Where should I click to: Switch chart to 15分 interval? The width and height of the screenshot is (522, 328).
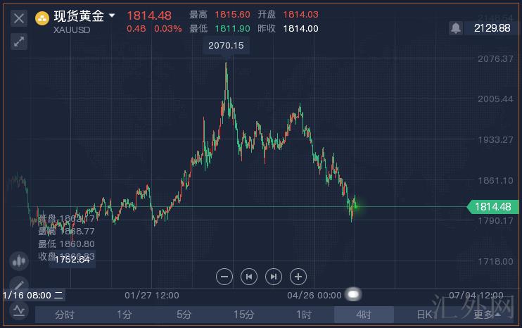coord(244,315)
